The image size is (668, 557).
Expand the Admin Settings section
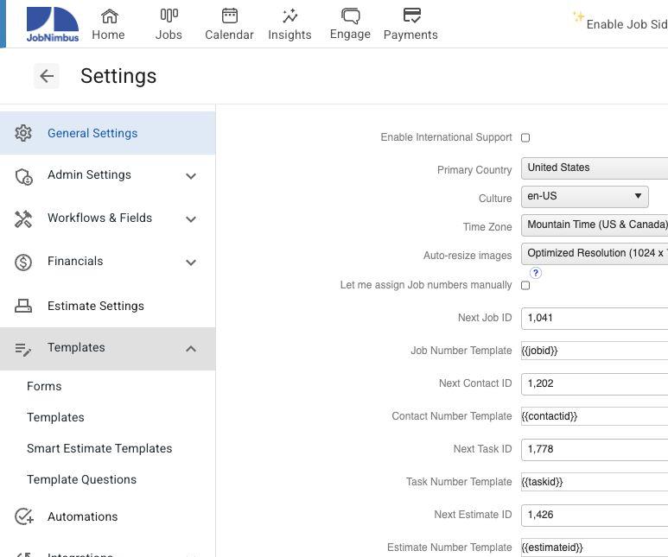point(191,175)
